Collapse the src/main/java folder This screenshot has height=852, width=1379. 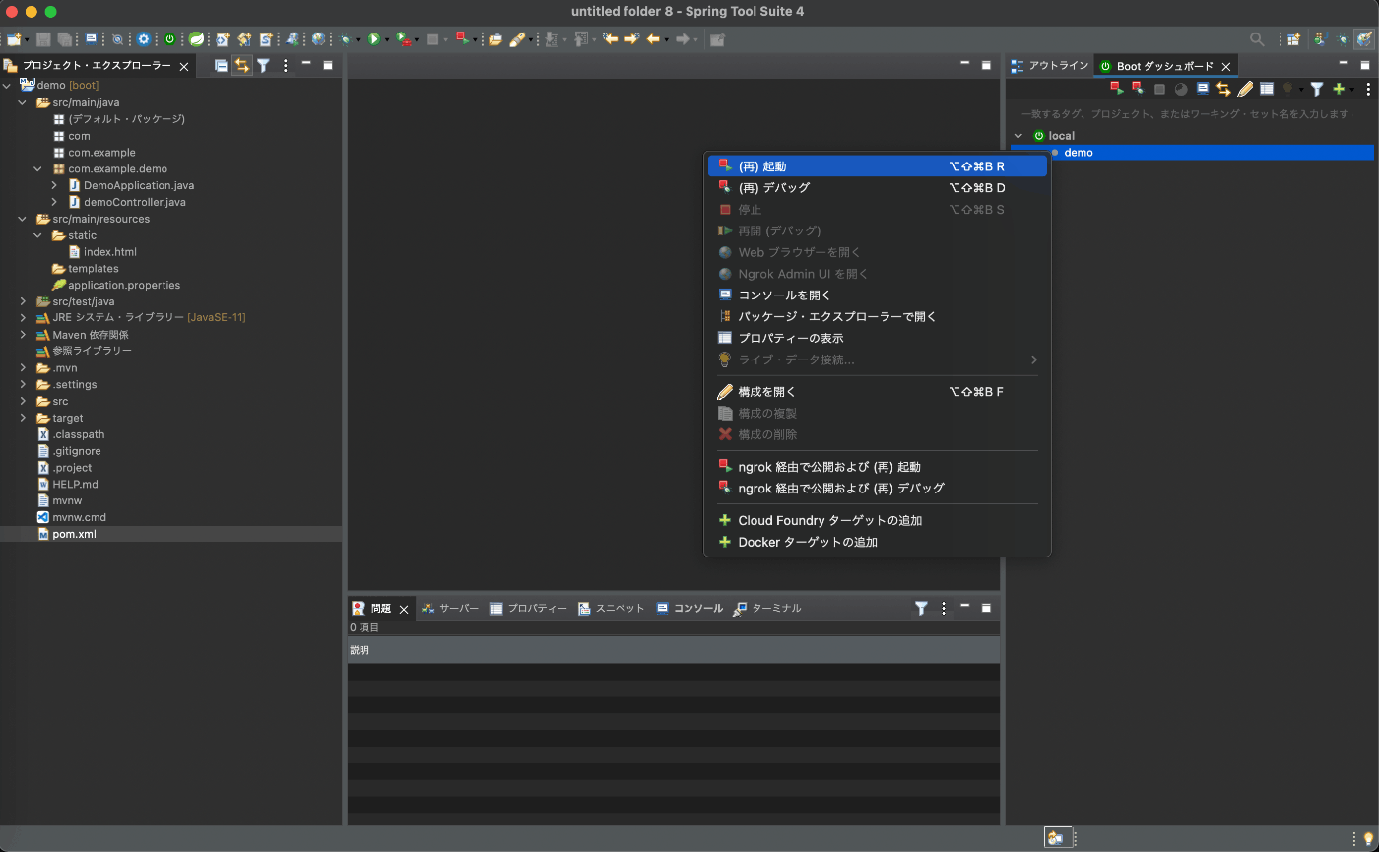coord(23,102)
